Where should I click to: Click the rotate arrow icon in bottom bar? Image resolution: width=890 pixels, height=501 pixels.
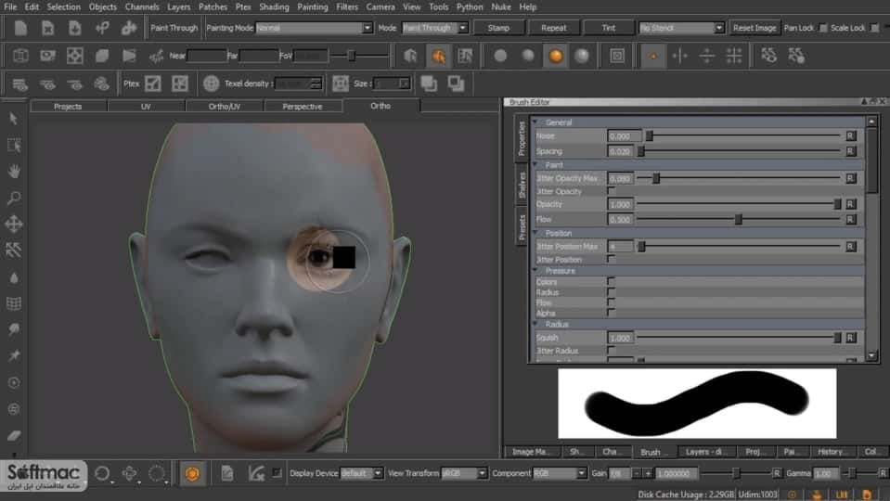point(102,473)
